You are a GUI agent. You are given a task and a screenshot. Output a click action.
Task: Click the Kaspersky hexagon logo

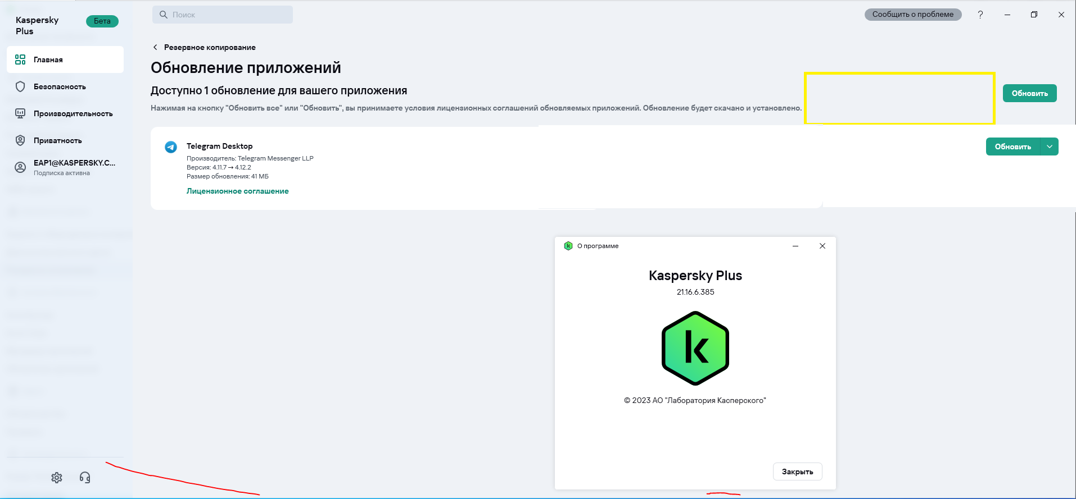[695, 348]
